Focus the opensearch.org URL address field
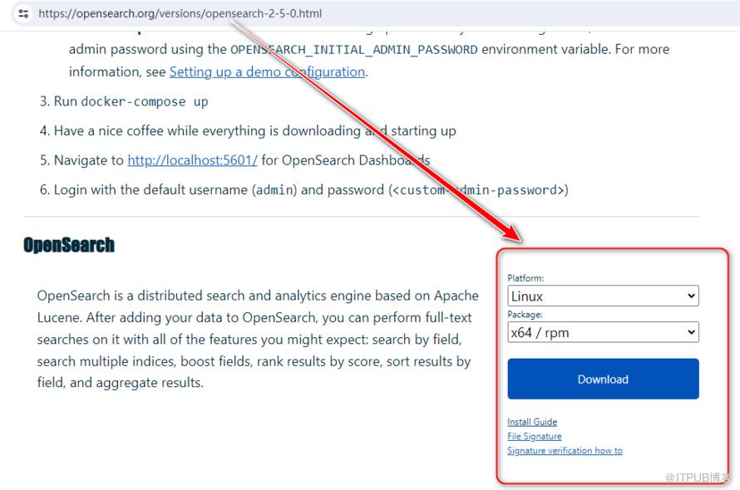740x490 pixels. 179,13
